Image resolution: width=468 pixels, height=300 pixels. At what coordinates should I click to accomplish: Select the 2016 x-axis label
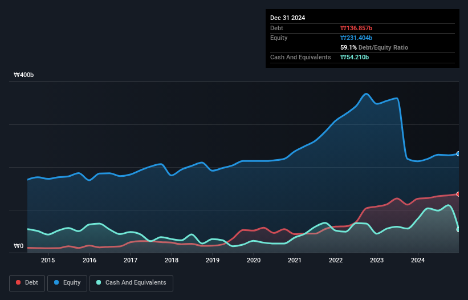pos(89,260)
